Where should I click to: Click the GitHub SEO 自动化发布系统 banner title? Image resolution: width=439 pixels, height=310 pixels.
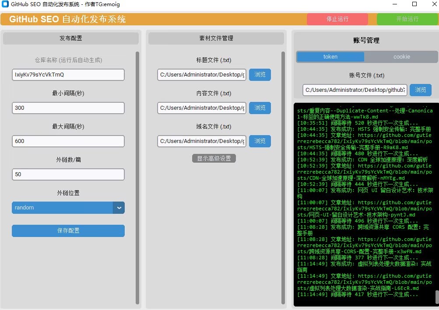(x=67, y=19)
